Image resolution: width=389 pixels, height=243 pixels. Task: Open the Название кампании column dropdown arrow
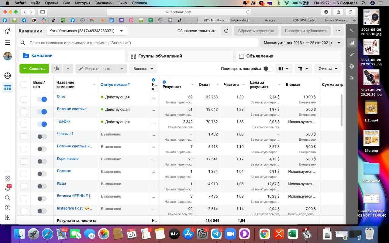94,85
